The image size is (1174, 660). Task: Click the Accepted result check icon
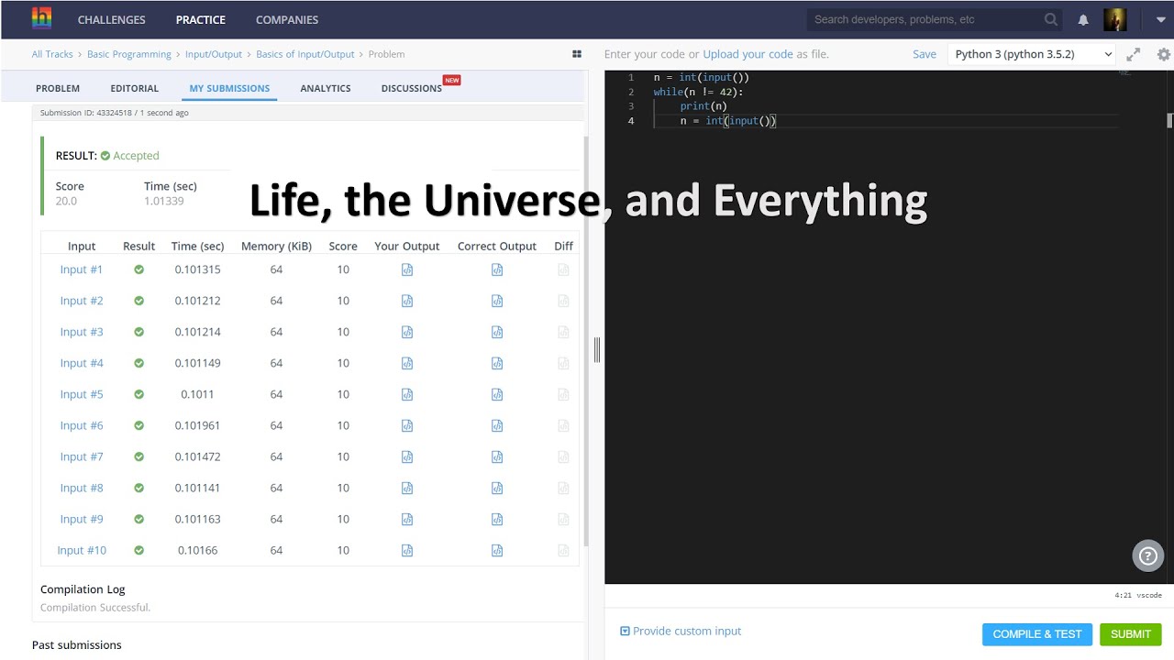105,156
